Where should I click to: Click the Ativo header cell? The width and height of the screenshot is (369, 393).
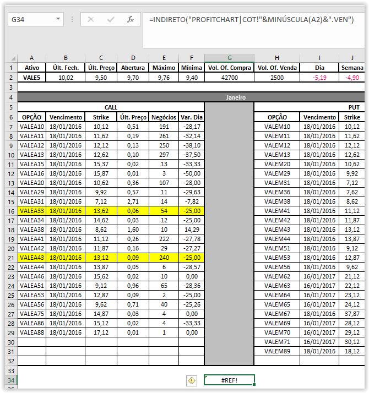(31, 68)
